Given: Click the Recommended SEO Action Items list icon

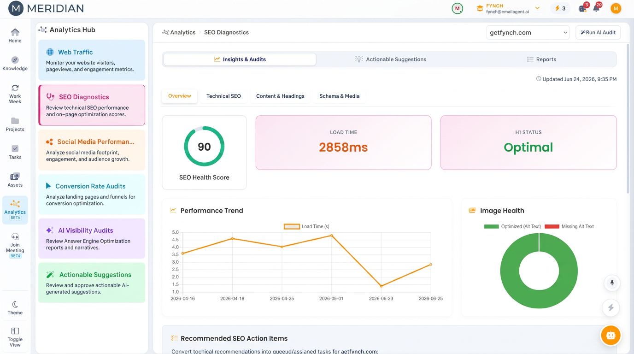Looking at the screenshot, I should [174, 338].
